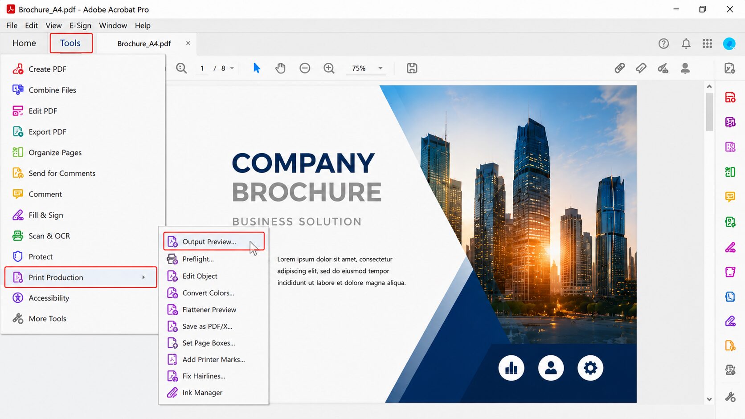Zoom out with the minus button
Viewport: 745px width, 419px height.
tap(305, 68)
